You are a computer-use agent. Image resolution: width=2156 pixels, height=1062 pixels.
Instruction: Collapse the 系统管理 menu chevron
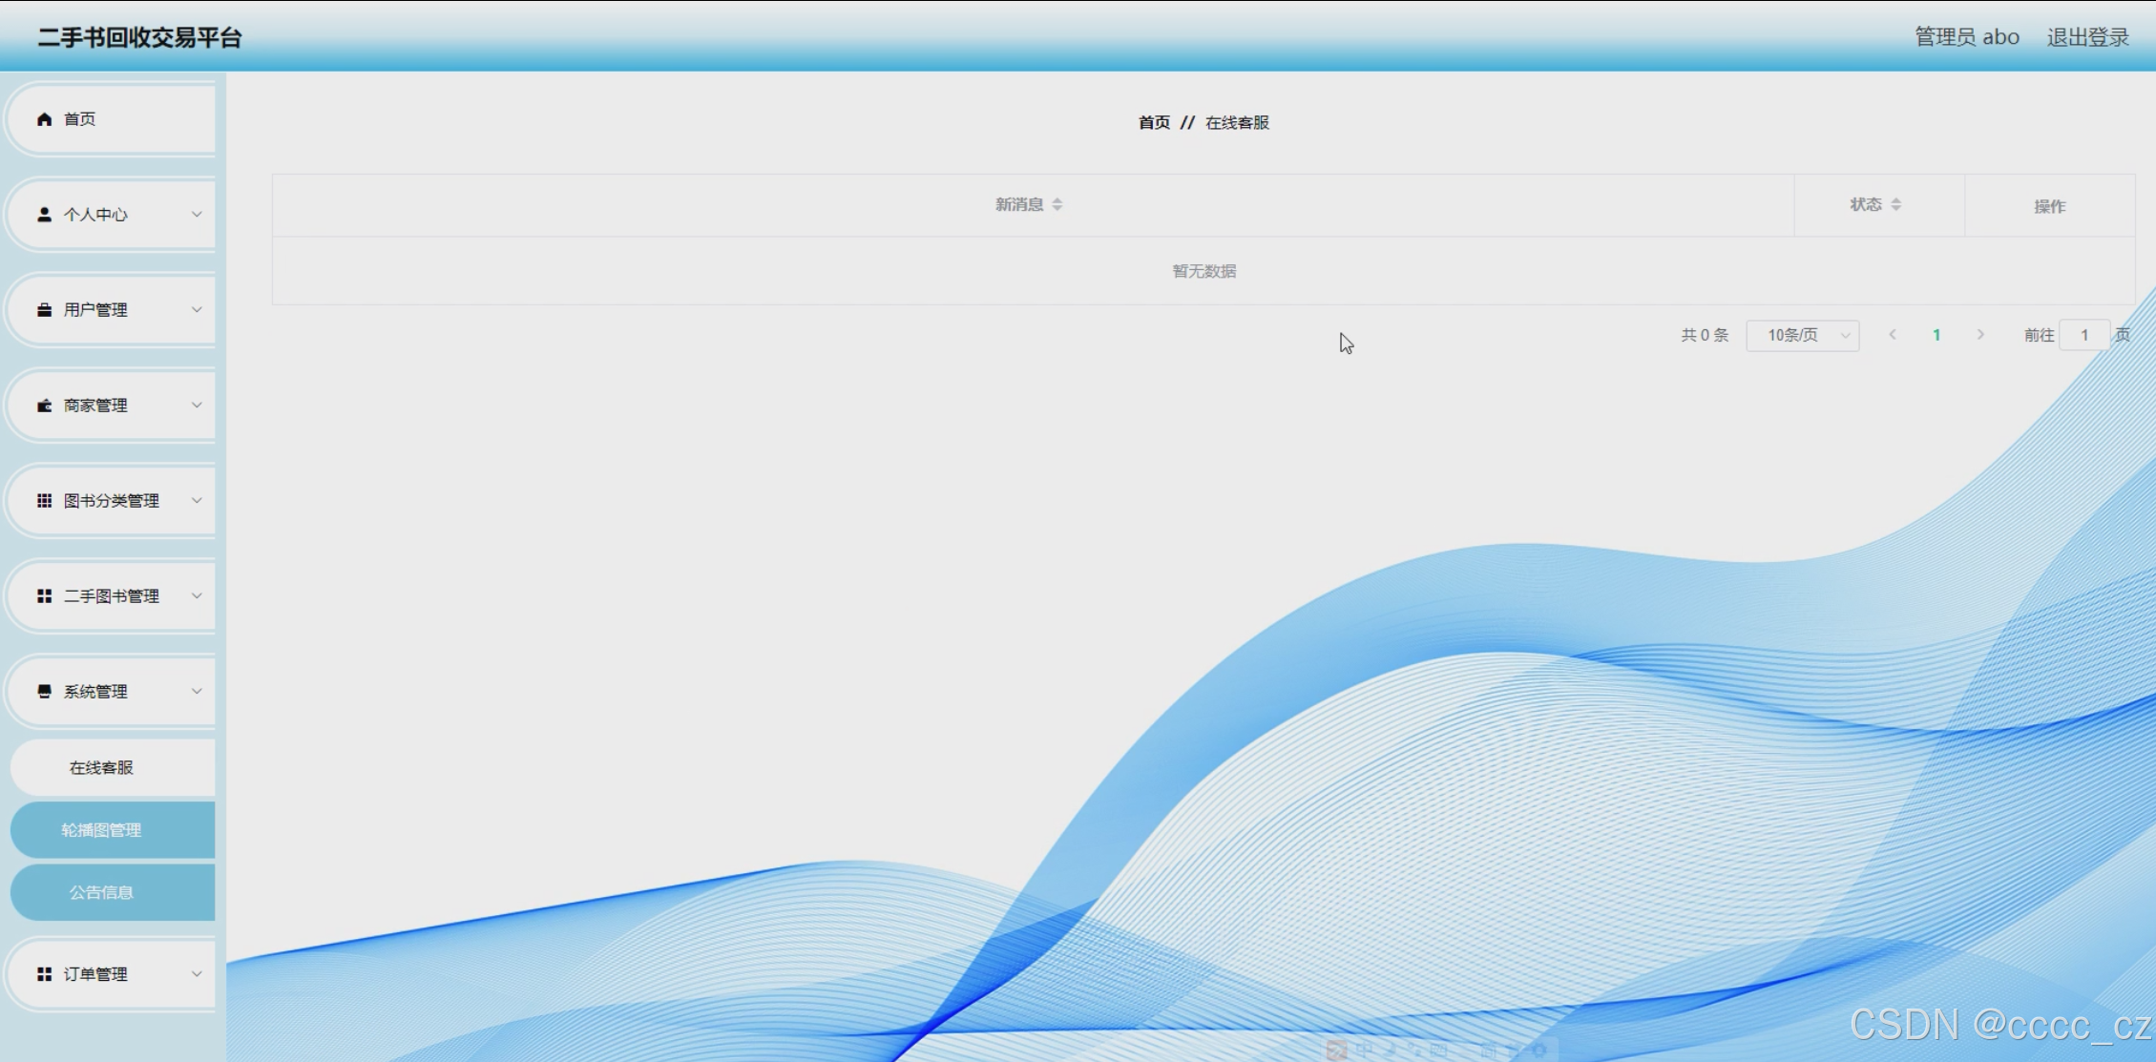pos(197,692)
